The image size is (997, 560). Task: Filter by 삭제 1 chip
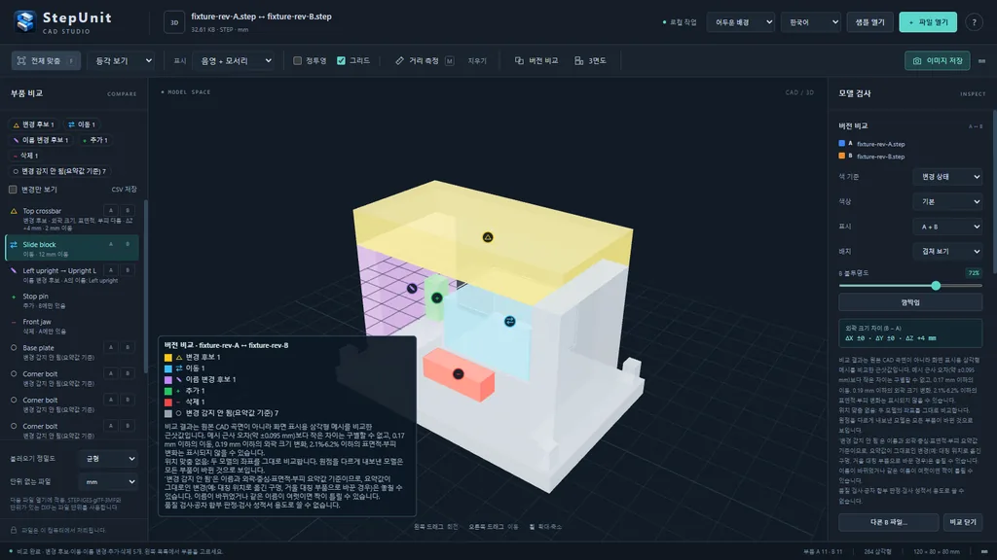pyautogui.click(x=26, y=156)
